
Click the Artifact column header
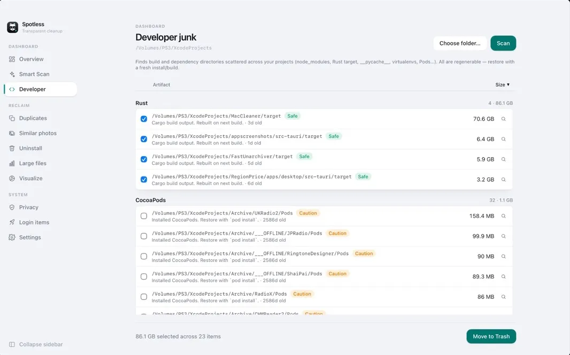pyautogui.click(x=161, y=84)
